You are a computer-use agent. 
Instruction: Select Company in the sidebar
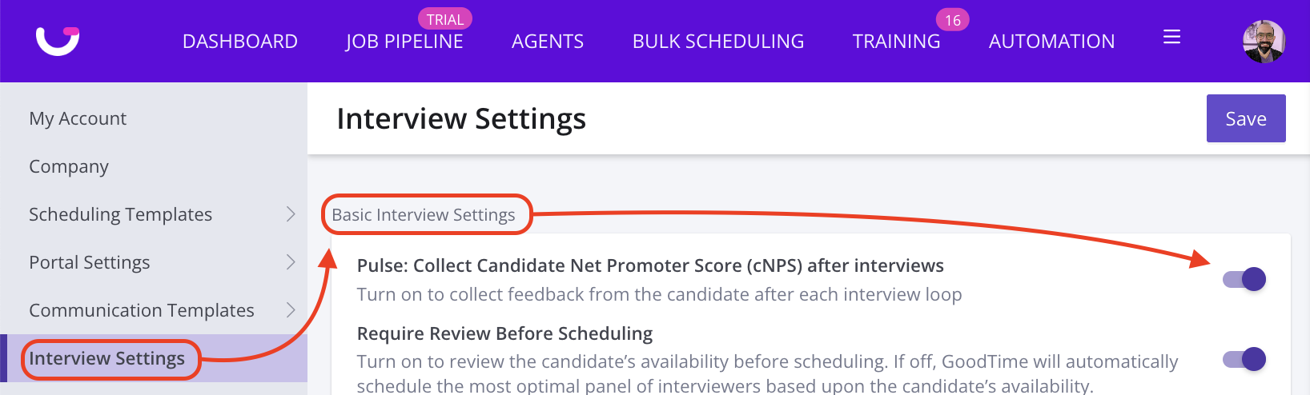click(69, 166)
